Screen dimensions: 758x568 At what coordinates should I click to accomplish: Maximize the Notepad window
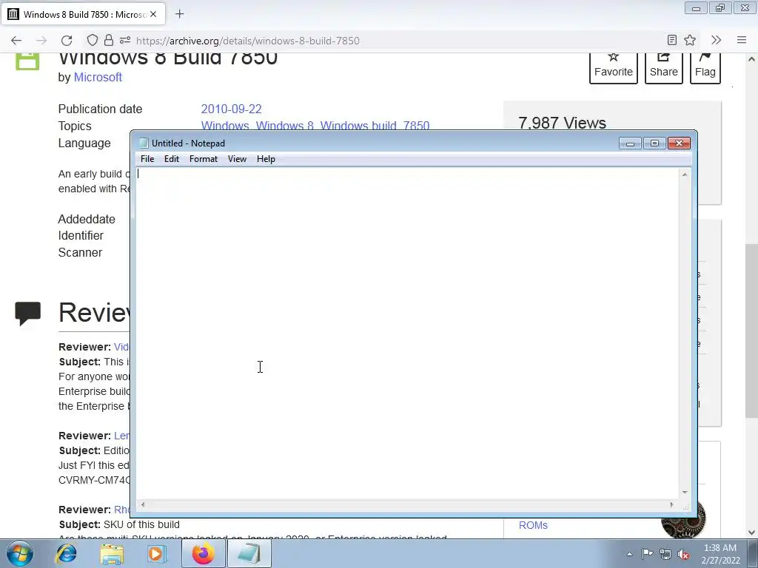[x=654, y=143]
